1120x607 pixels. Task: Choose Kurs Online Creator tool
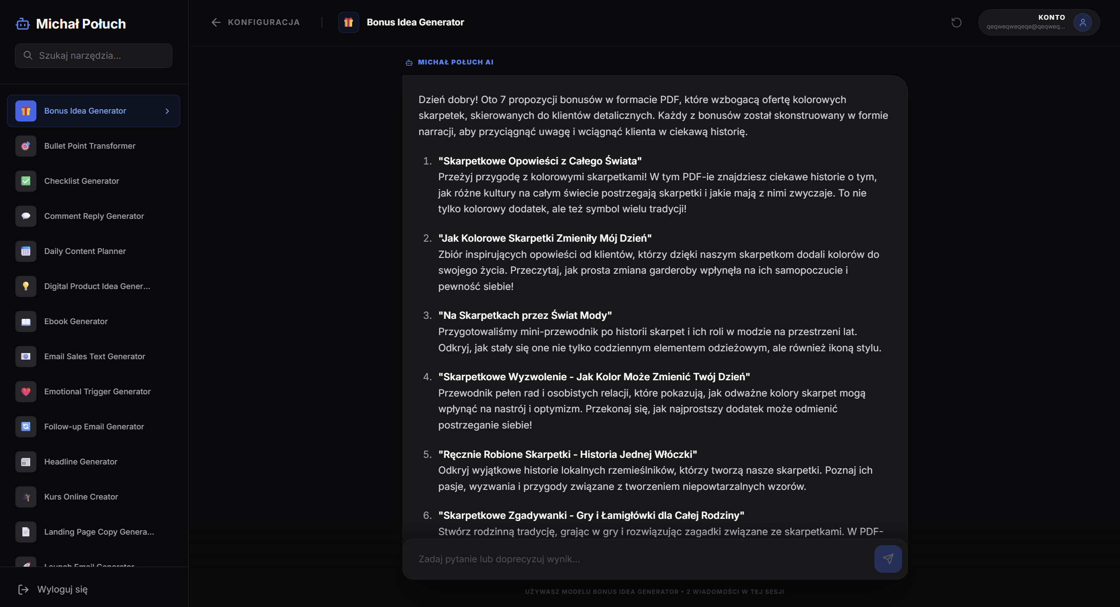93,497
